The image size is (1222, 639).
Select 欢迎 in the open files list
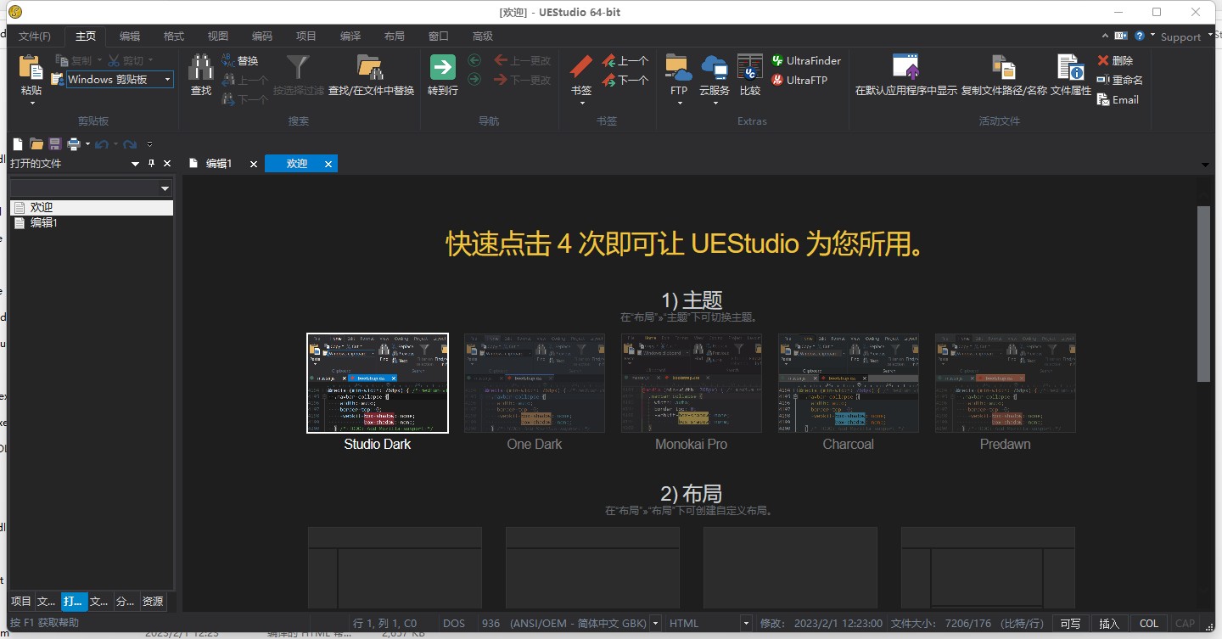(92, 207)
